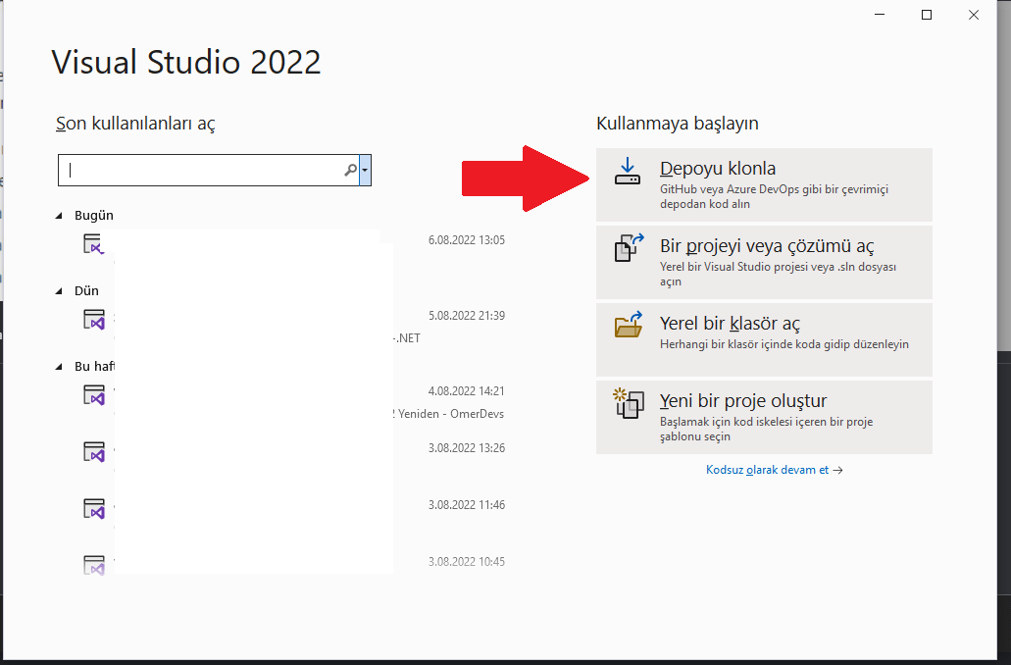The width and height of the screenshot is (1011, 665).
Task: Open recent project icon dated 3.08.2022 10:45
Action: 94,565
